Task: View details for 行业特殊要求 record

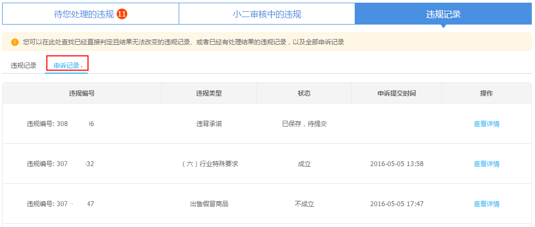Action: [486, 164]
